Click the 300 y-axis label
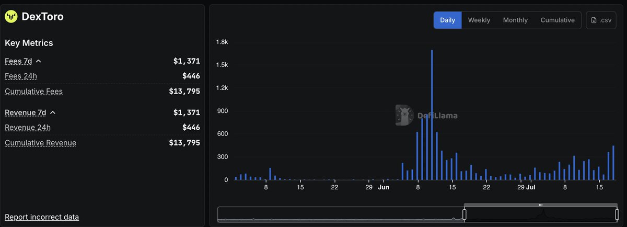Viewport: 627px width, 227px height. point(223,157)
